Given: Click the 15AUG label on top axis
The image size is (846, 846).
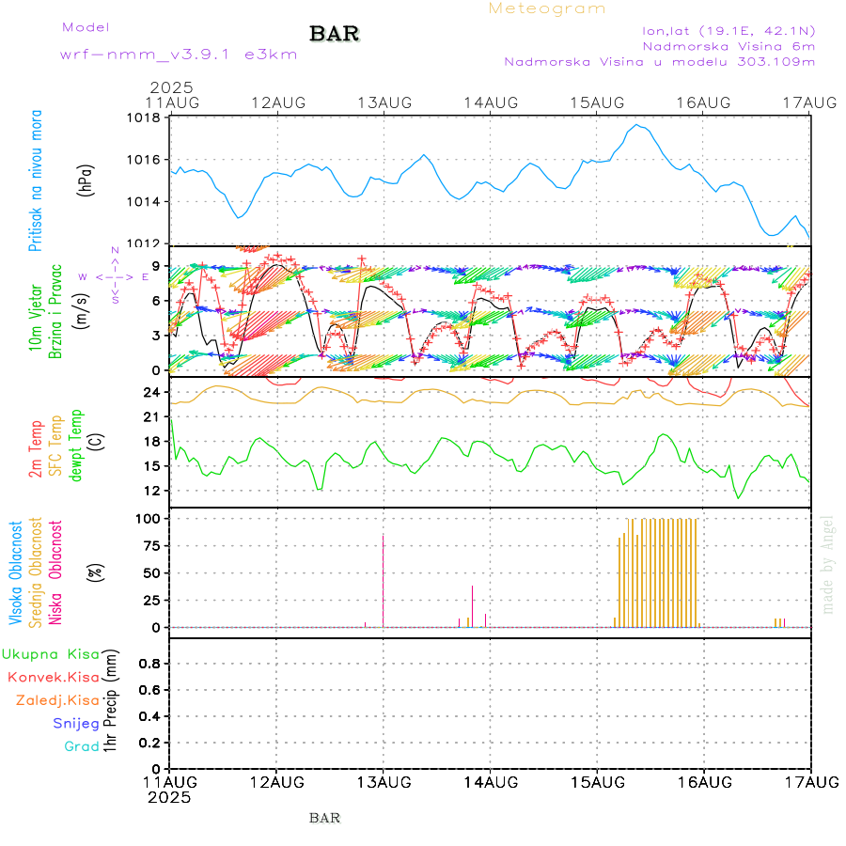Looking at the screenshot, I should [x=596, y=102].
